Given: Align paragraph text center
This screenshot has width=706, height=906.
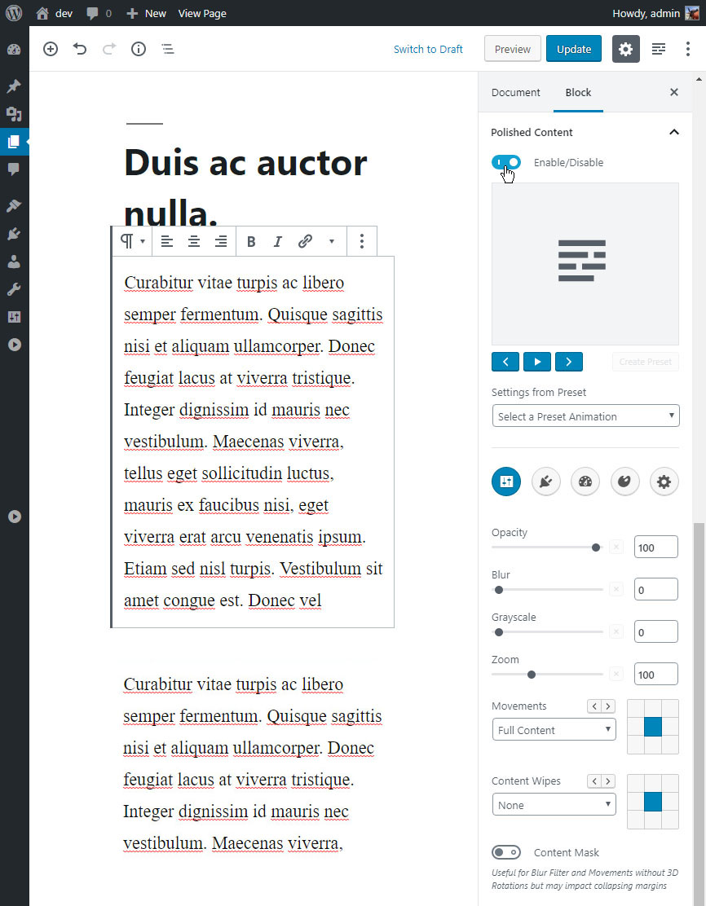Looking at the screenshot, I should [194, 241].
